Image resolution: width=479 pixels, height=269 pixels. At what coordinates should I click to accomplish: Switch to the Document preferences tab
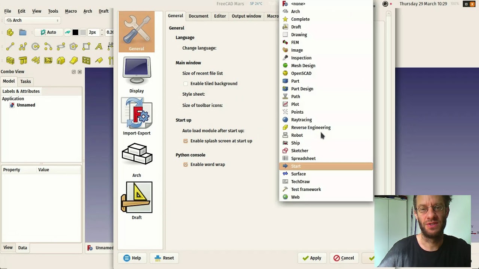(198, 16)
